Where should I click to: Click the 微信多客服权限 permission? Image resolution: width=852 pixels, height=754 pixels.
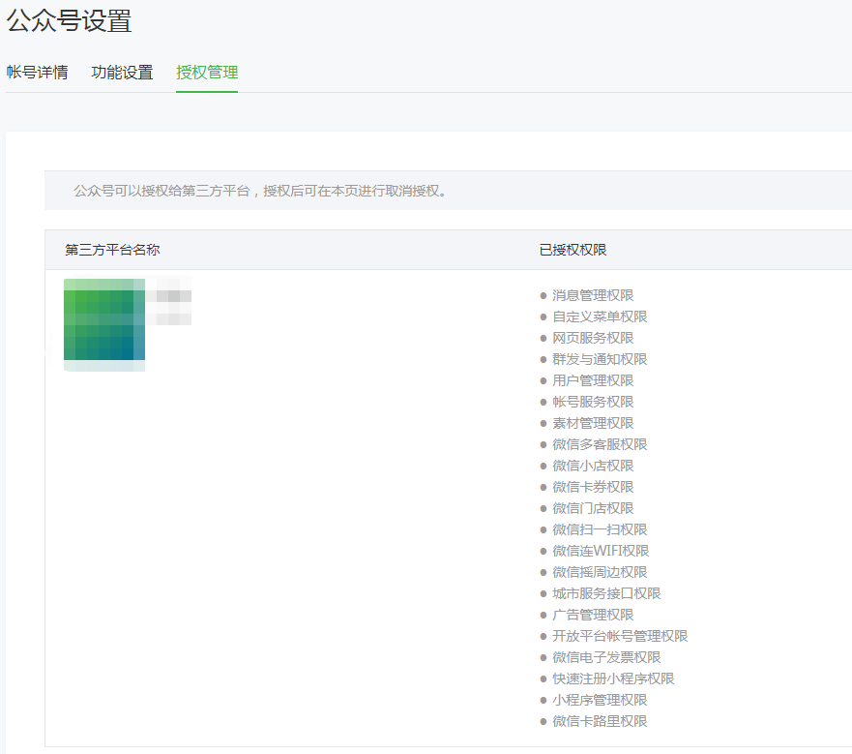click(600, 444)
